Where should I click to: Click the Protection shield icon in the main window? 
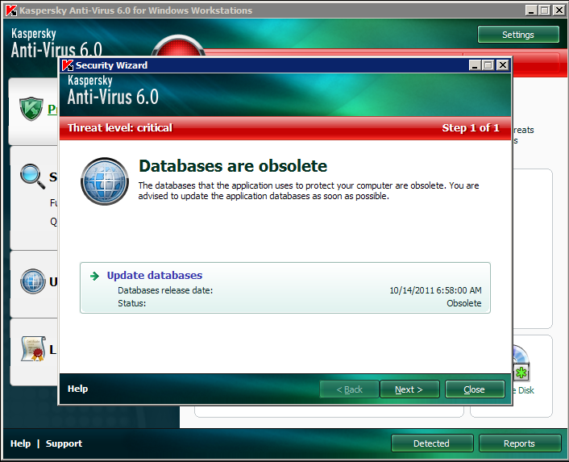tap(31, 109)
